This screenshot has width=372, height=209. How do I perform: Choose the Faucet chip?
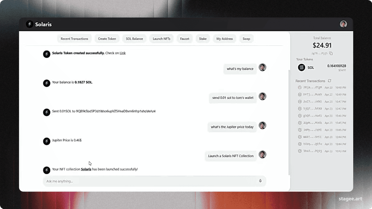click(185, 39)
